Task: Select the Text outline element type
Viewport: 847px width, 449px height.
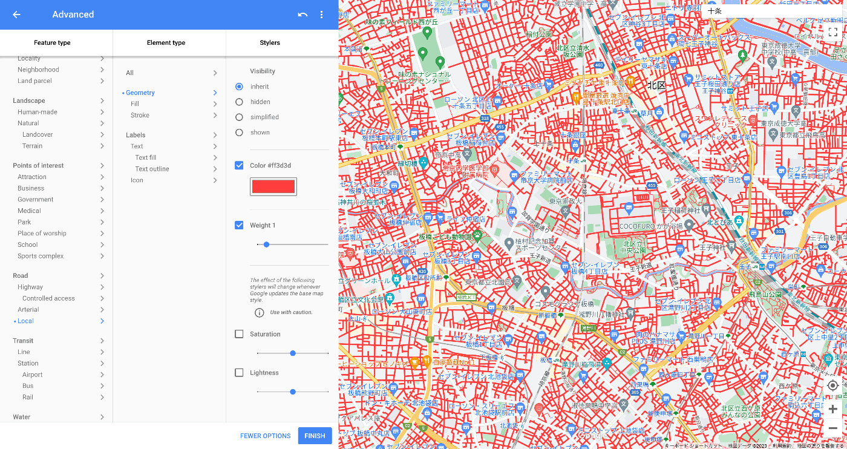Action: (152, 169)
